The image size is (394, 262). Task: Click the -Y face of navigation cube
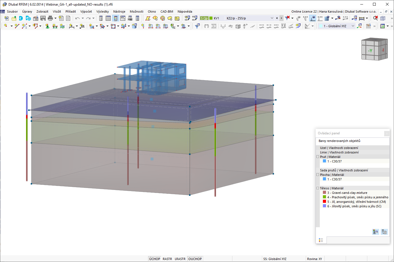[x=370, y=51]
